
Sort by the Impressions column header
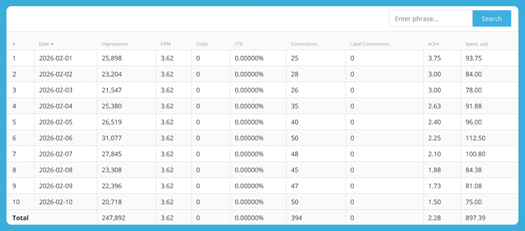pyautogui.click(x=114, y=44)
